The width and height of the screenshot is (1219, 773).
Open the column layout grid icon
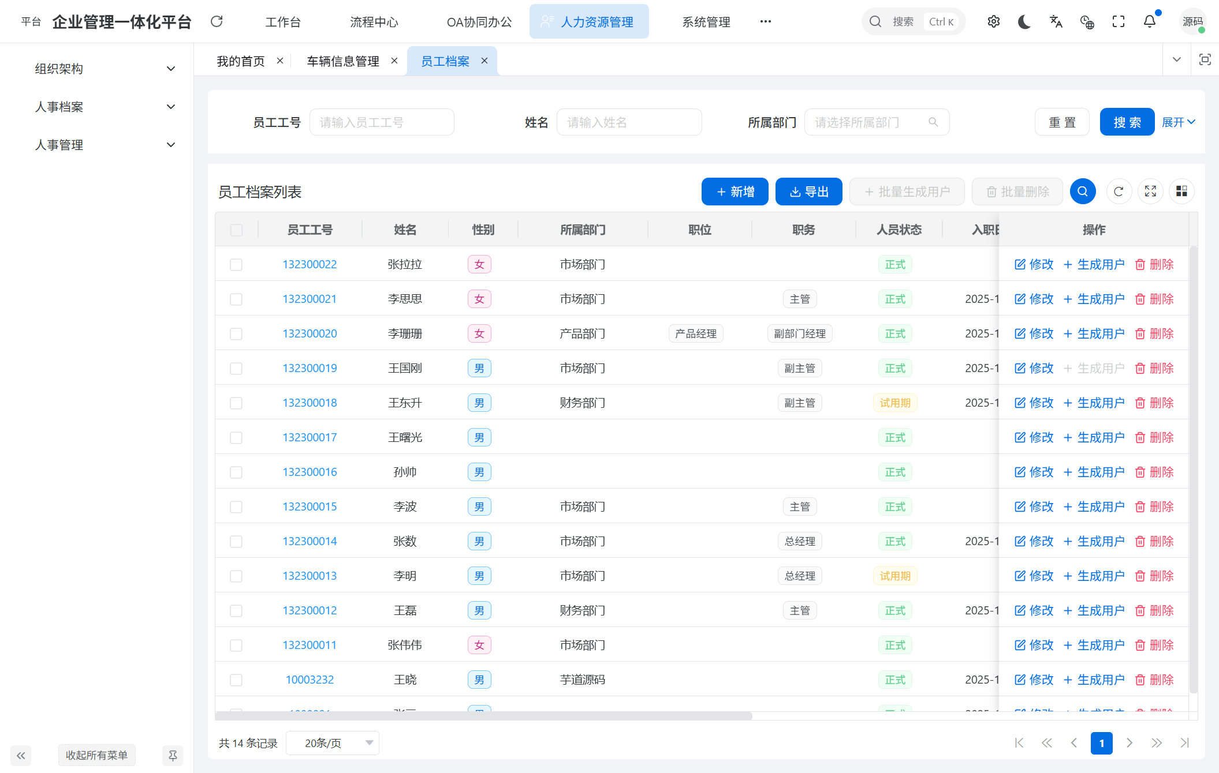[x=1181, y=191]
